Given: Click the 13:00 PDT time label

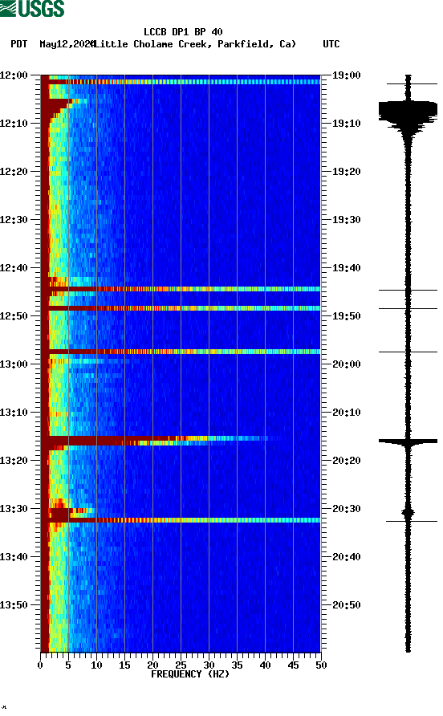Looking at the screenshot, I should pos(14,364).
